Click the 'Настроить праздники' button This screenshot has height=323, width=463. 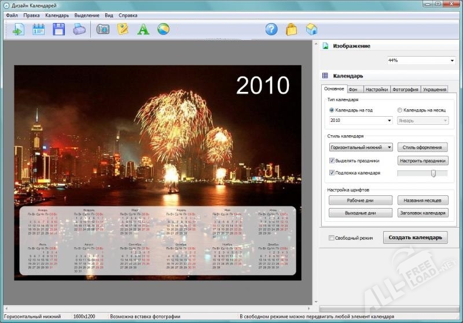coord(422,161)
